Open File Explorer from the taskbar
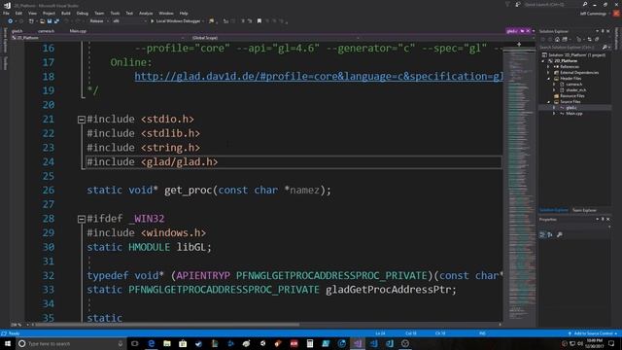 167,343
